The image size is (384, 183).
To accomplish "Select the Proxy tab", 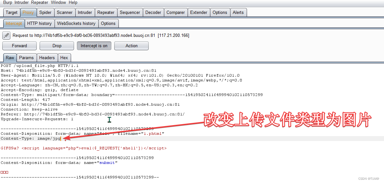I will (28, 12).
